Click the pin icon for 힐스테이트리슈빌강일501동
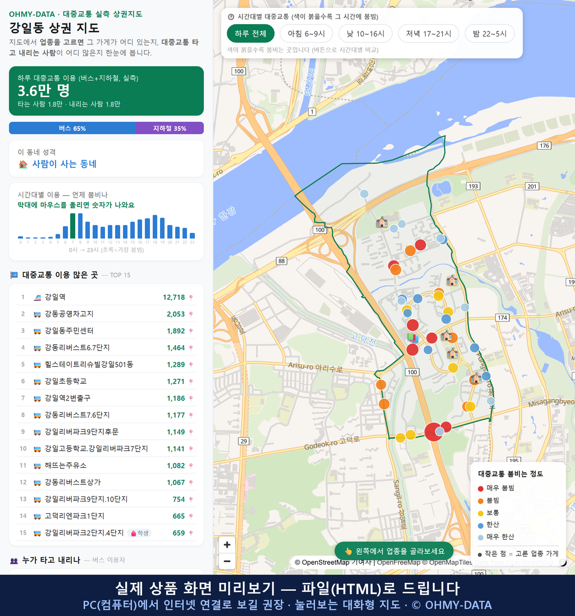This screenshot has width=575, height=616. click(x=191, y=365)
